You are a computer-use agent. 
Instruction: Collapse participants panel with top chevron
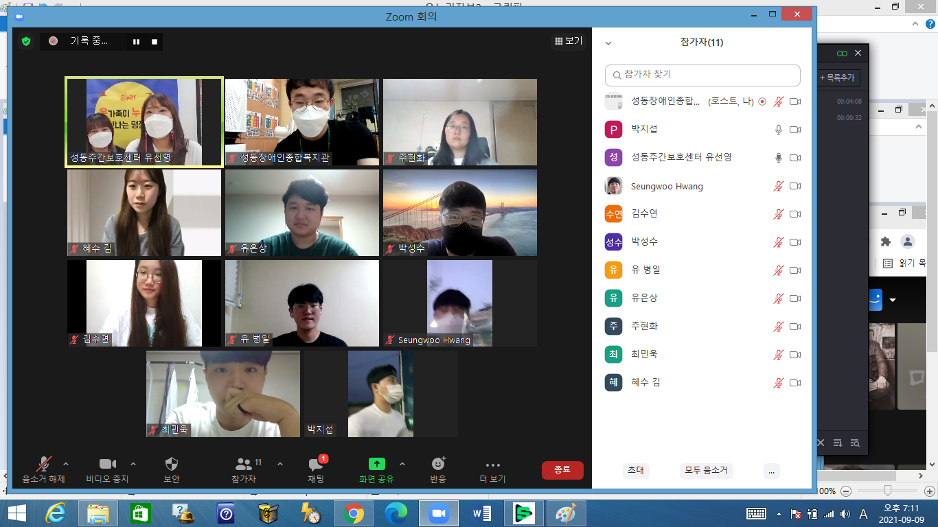coord(608,43)
